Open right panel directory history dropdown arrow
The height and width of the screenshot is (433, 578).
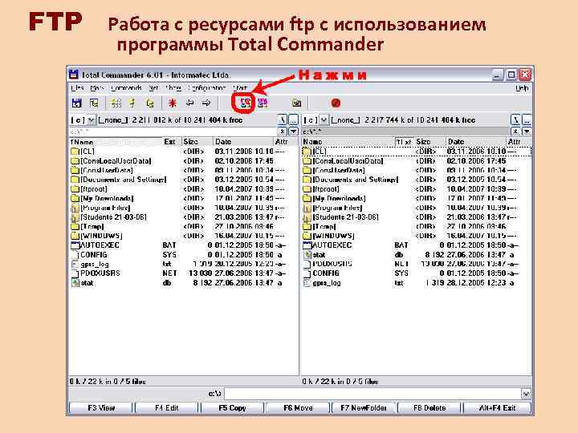[x=527, y=132]
